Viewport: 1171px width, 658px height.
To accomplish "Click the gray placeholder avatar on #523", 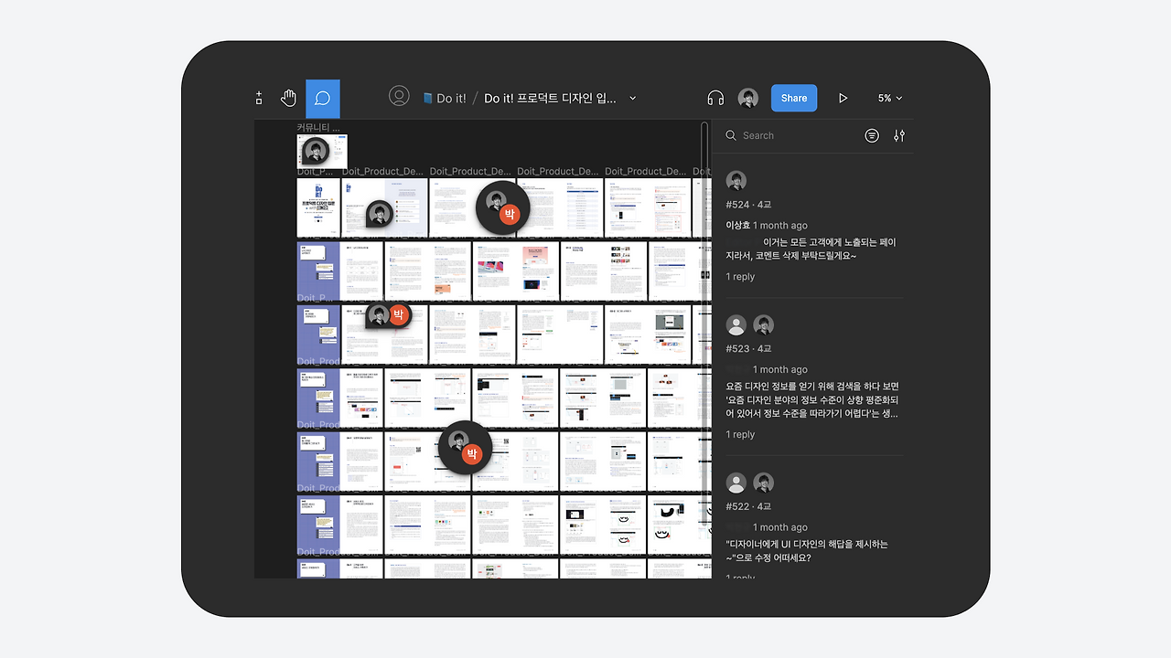I will [736, 324].
